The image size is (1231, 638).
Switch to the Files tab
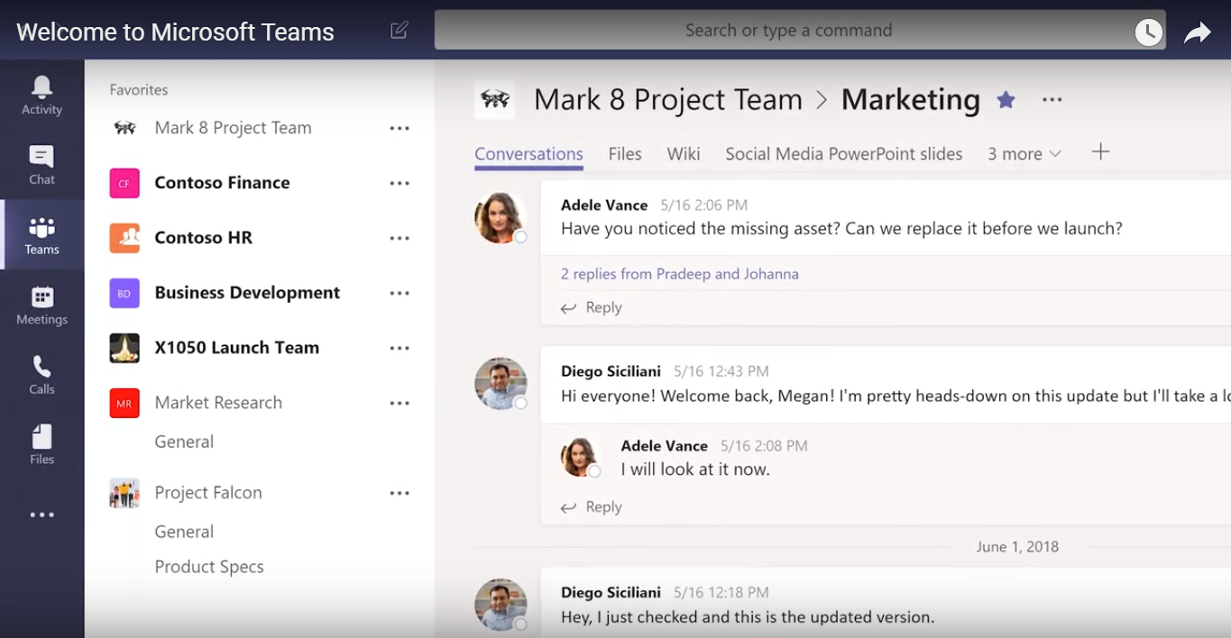[625, 154]
